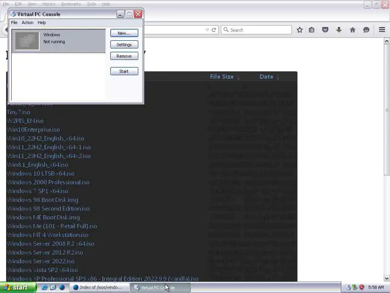Open Windows Me (101 - Retail Full).iso link
This screenshot has height=293, width=390.
[x=52, y=226]
